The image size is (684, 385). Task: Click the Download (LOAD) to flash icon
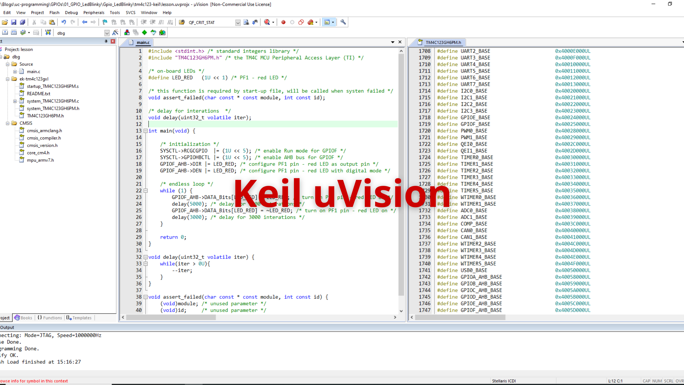pyautogui.click(x=48, y=33)
